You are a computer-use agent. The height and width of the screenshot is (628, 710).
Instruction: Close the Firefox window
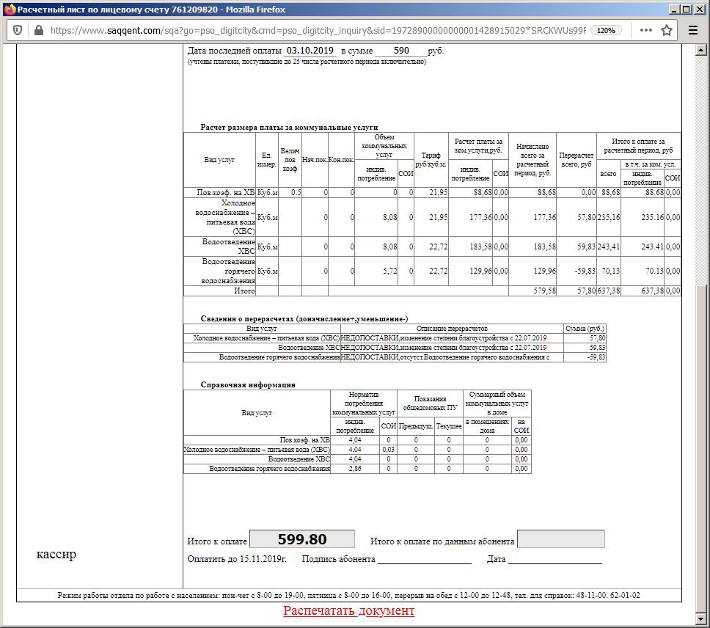point(700,9)
